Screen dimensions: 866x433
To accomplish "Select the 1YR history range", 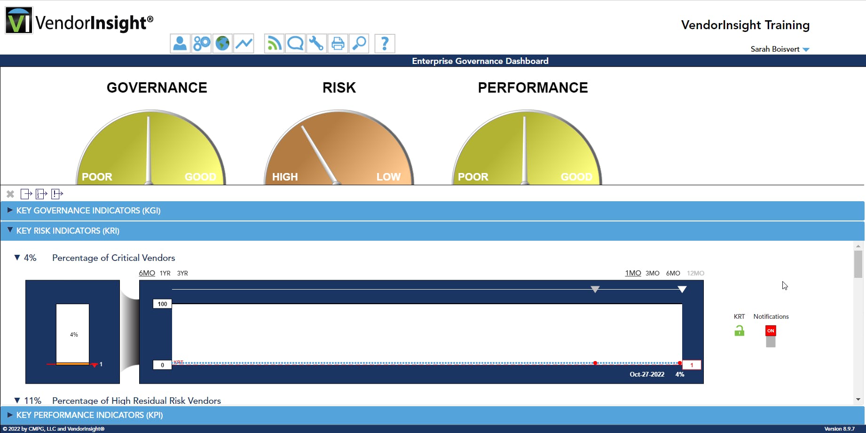I will pos(165,273).
